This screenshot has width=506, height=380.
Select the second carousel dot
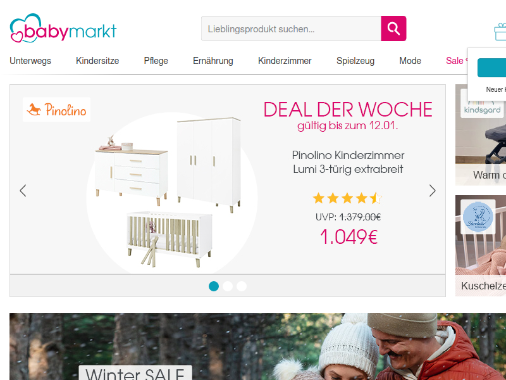(x=228, y=286)
